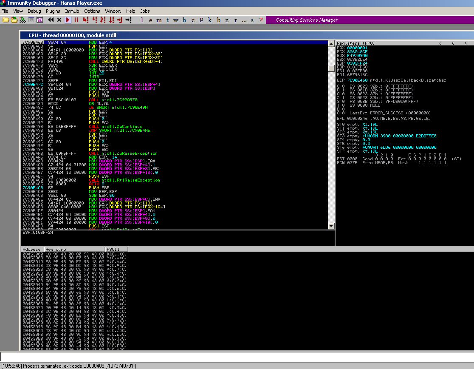
Task: Show CPU window with 'c' button
Action: [x=193, y=20]
